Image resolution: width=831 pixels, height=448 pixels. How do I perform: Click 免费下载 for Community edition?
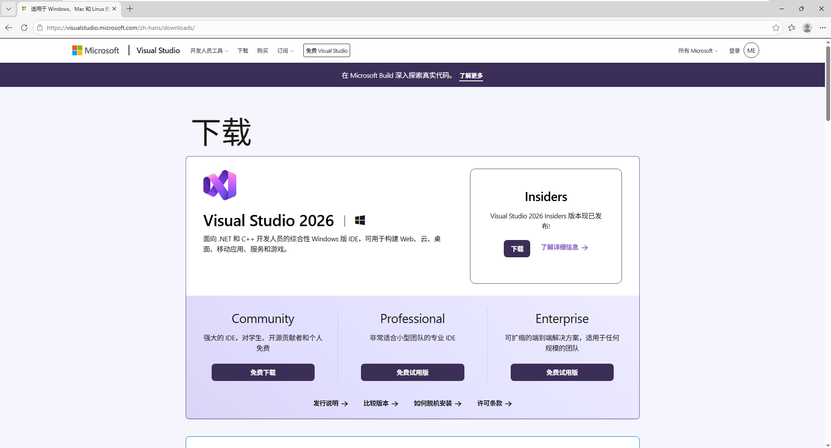point(263,372)
